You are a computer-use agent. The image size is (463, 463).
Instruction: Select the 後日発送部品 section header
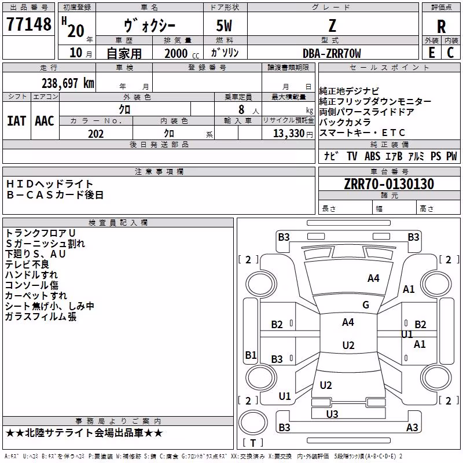[x=159, y=144]
